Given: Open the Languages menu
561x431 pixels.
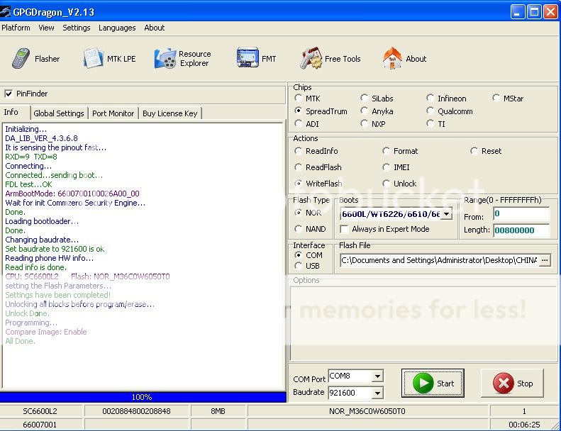Looking at the screenshot, I should 117,28.
